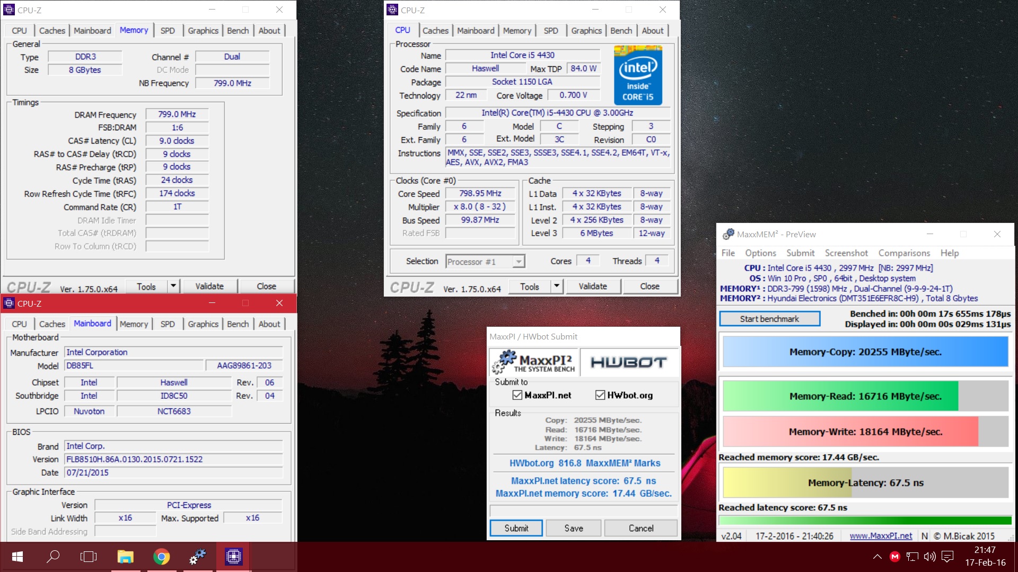Open volume speaker tray icon

pos(929,557)
